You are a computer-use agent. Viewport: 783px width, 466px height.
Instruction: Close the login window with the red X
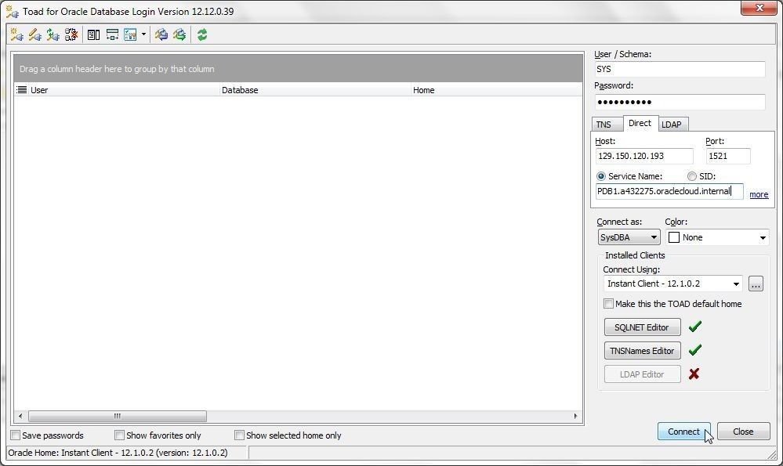759,8
